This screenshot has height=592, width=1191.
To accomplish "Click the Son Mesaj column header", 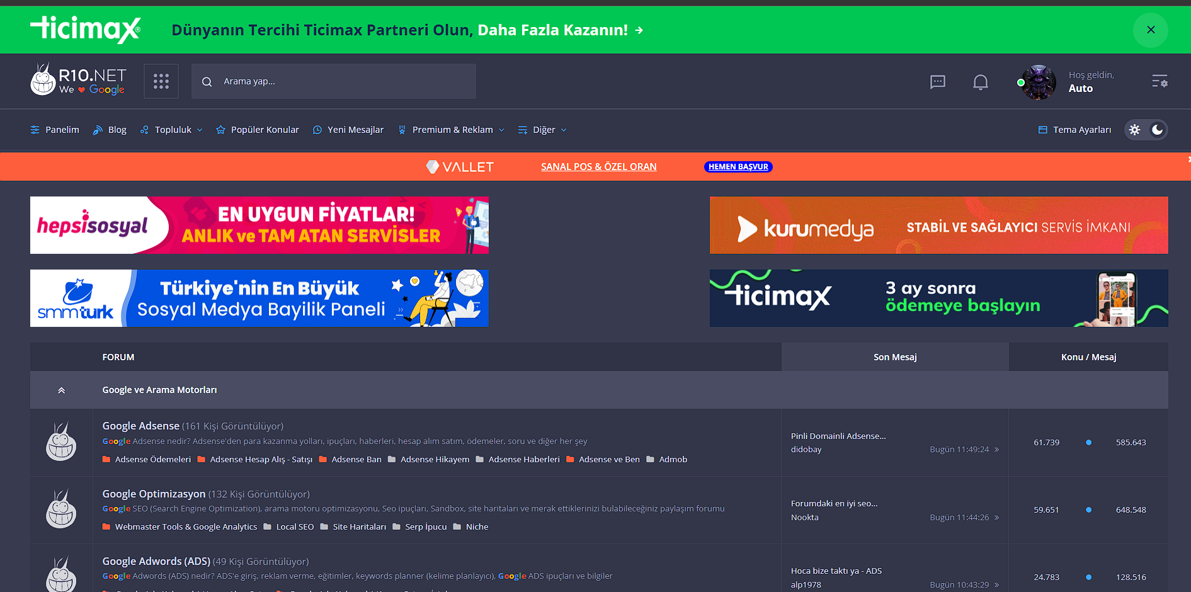I will pos(895,357).
